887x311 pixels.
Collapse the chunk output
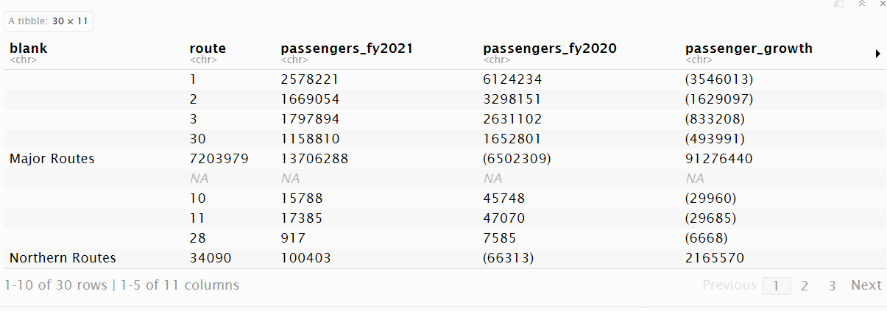[x=861, y=4]
